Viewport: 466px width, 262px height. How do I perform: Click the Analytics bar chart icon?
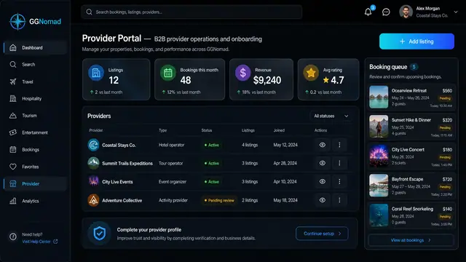click(x=13, y=201)
